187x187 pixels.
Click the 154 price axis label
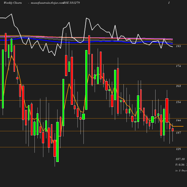point(178,102)
